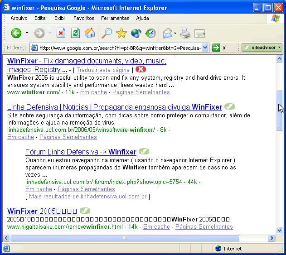The image size is (286, 255).
Task: Click red SiteAdvisor X badge by WinFixer
Action: (x=141, y=69)
